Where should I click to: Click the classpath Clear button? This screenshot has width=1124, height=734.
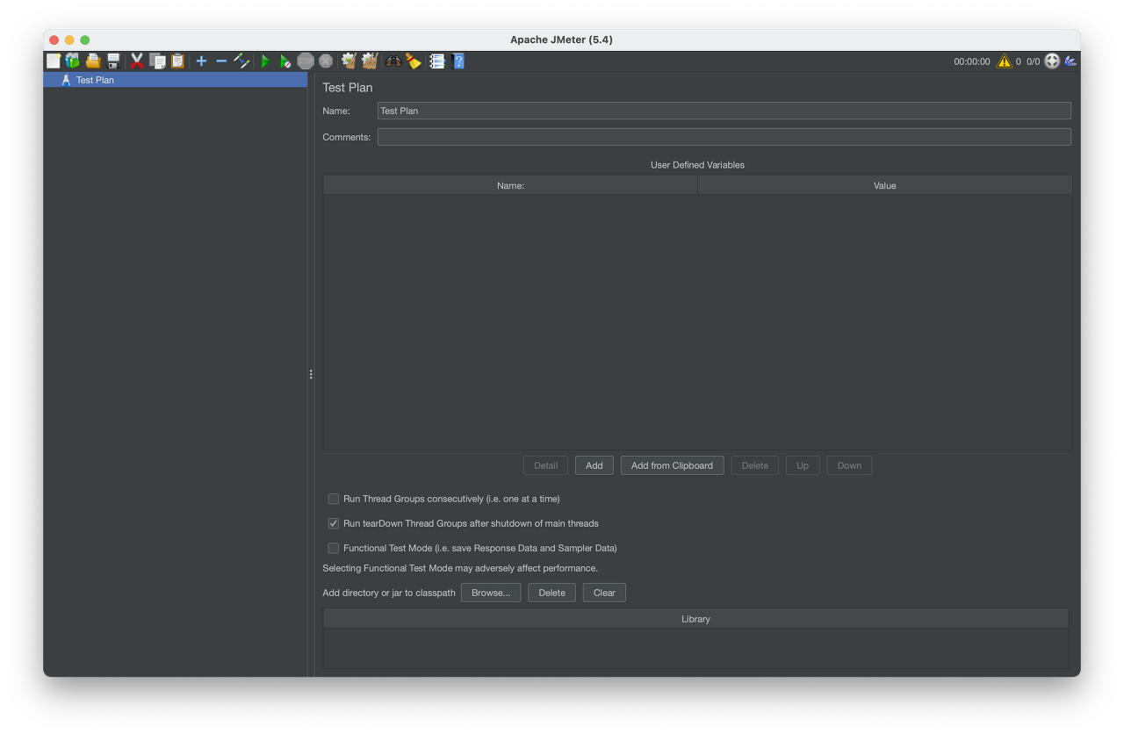coord(604,593)
